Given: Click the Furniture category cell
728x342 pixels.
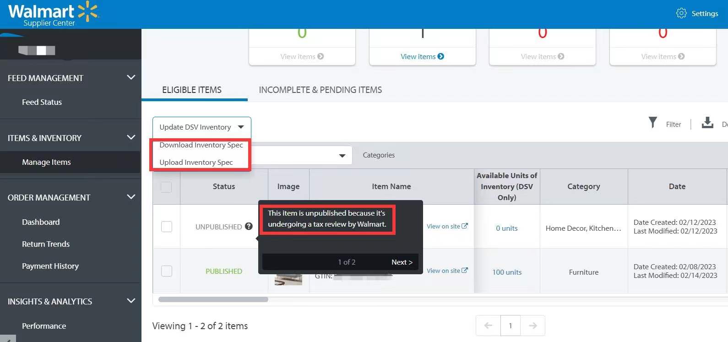Looking at the screenshot, I should [x=584, y=272].
